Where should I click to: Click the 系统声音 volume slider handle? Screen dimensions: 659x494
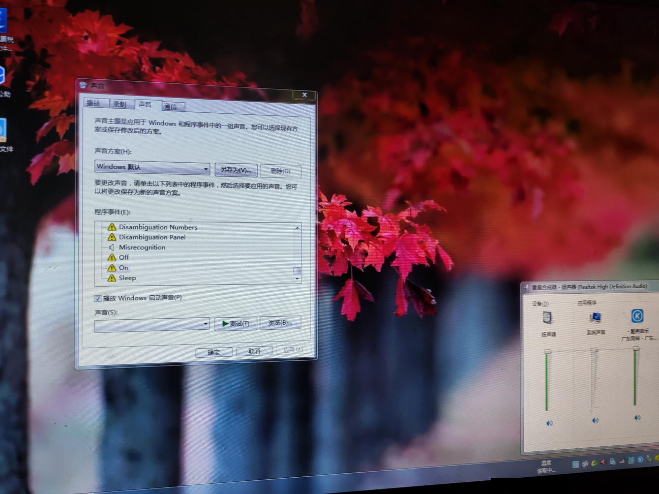pyautogui.click(x=594, y=350)
